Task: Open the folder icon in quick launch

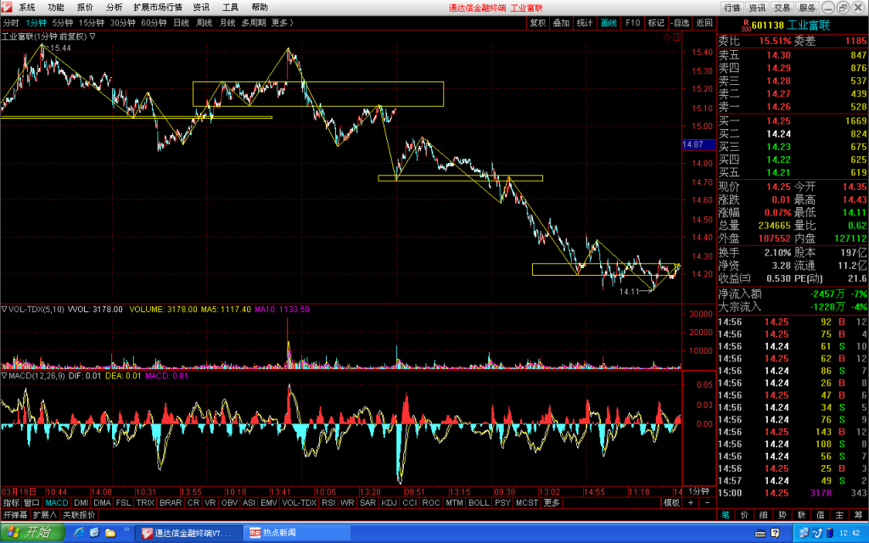Action: click(x=110, y=533)
